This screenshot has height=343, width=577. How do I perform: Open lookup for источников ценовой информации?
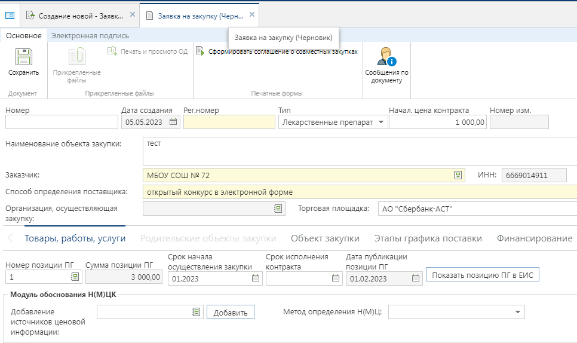[197, 312]
